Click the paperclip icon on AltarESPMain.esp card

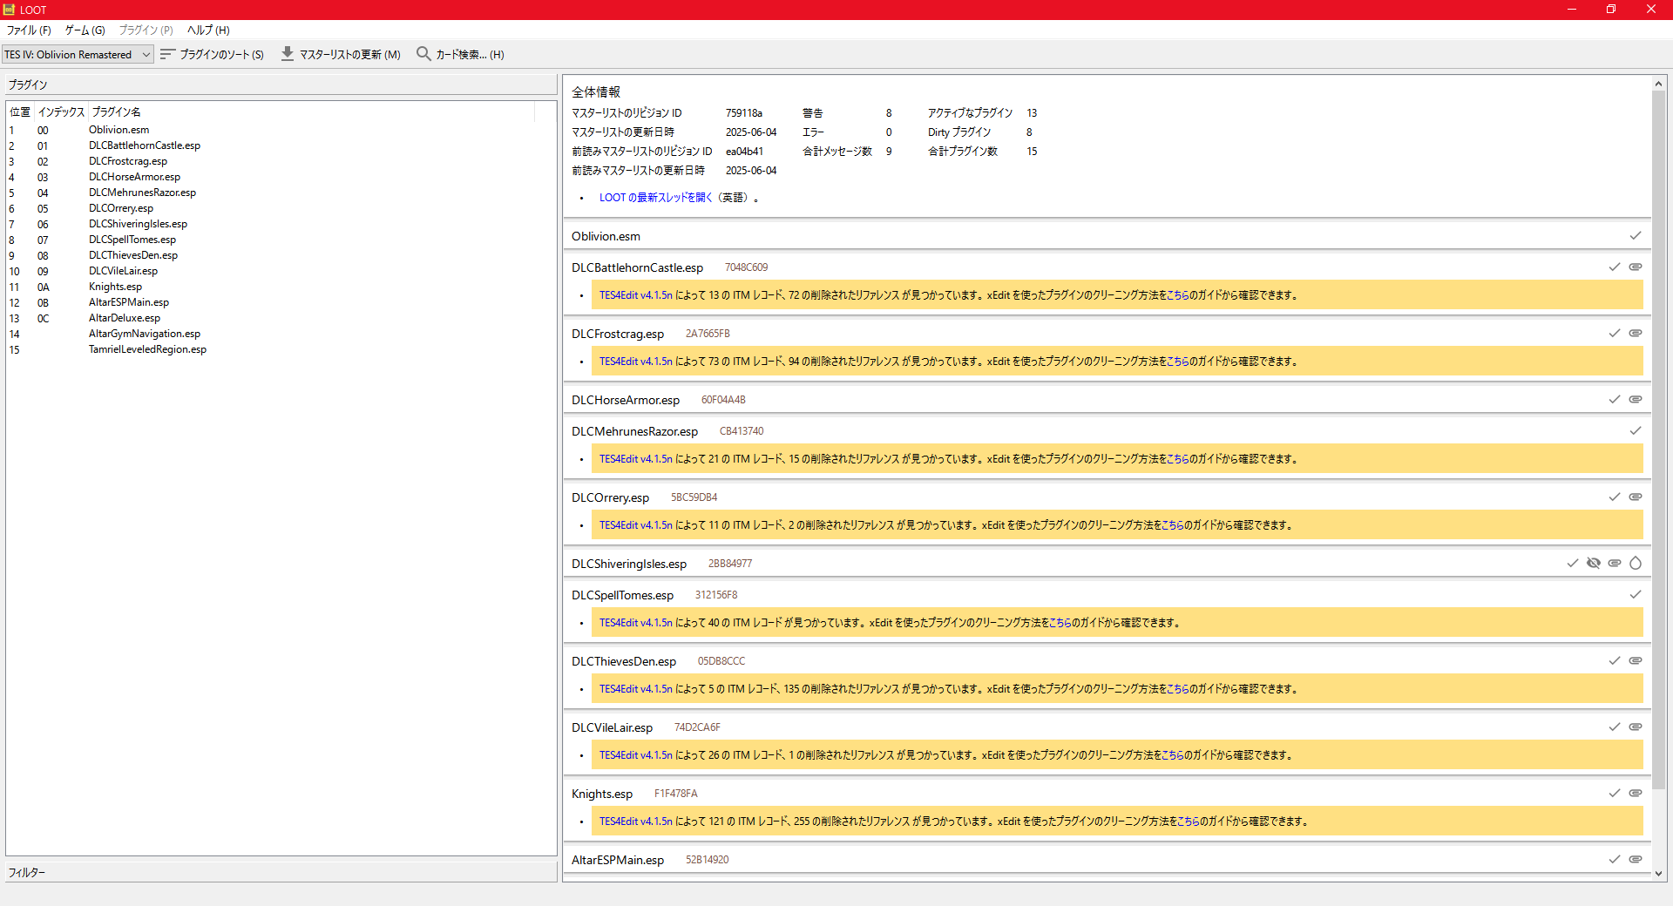click(x=1636, y=860)
